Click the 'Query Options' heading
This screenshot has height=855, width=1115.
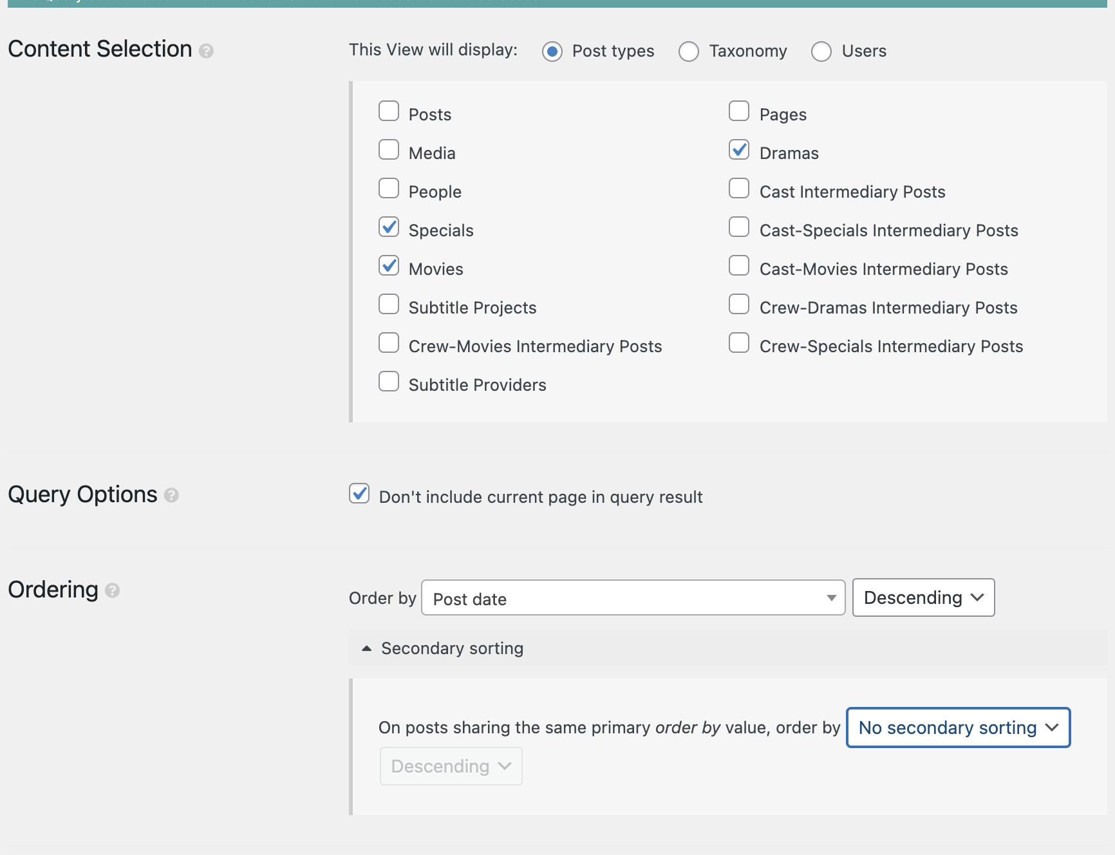[x=82, y=494]
